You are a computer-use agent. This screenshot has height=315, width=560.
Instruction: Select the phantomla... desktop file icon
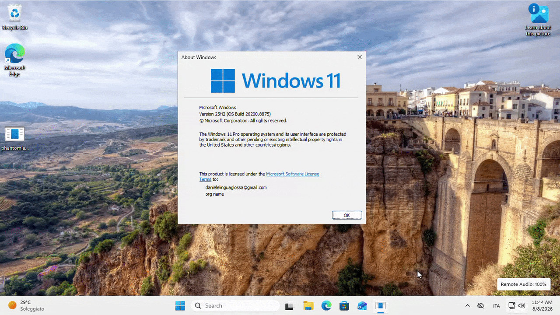pos(15,139)
